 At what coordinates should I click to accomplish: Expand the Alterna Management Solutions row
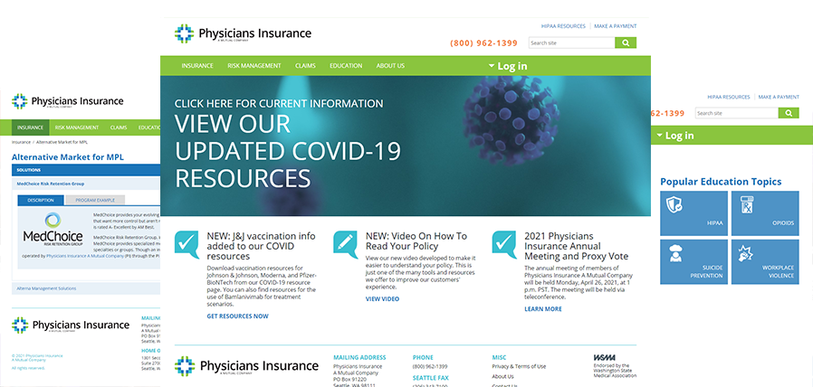tap(86, 288)
